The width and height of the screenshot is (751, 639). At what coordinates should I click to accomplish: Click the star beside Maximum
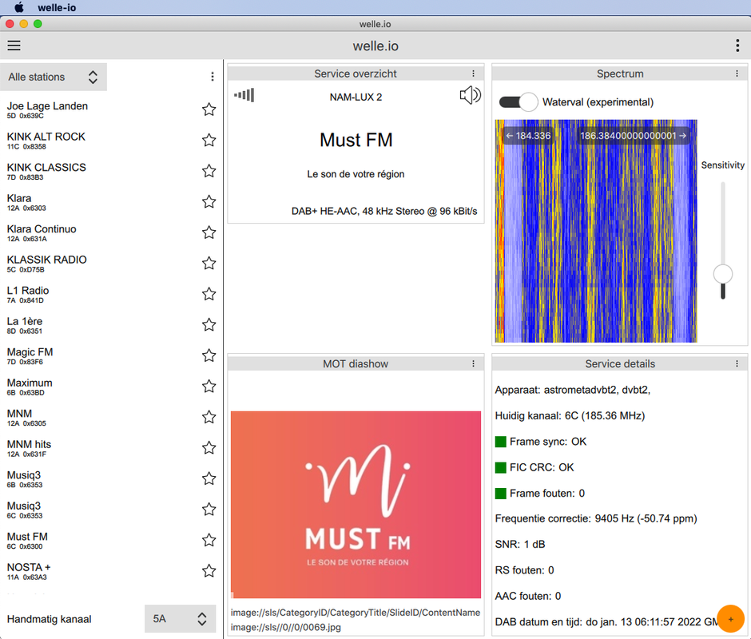[x=209, y=386]
